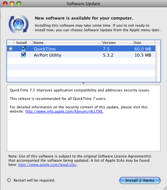Open the info.apple.com kbnum security link
The image size is (167, 190).
[64, 111]
